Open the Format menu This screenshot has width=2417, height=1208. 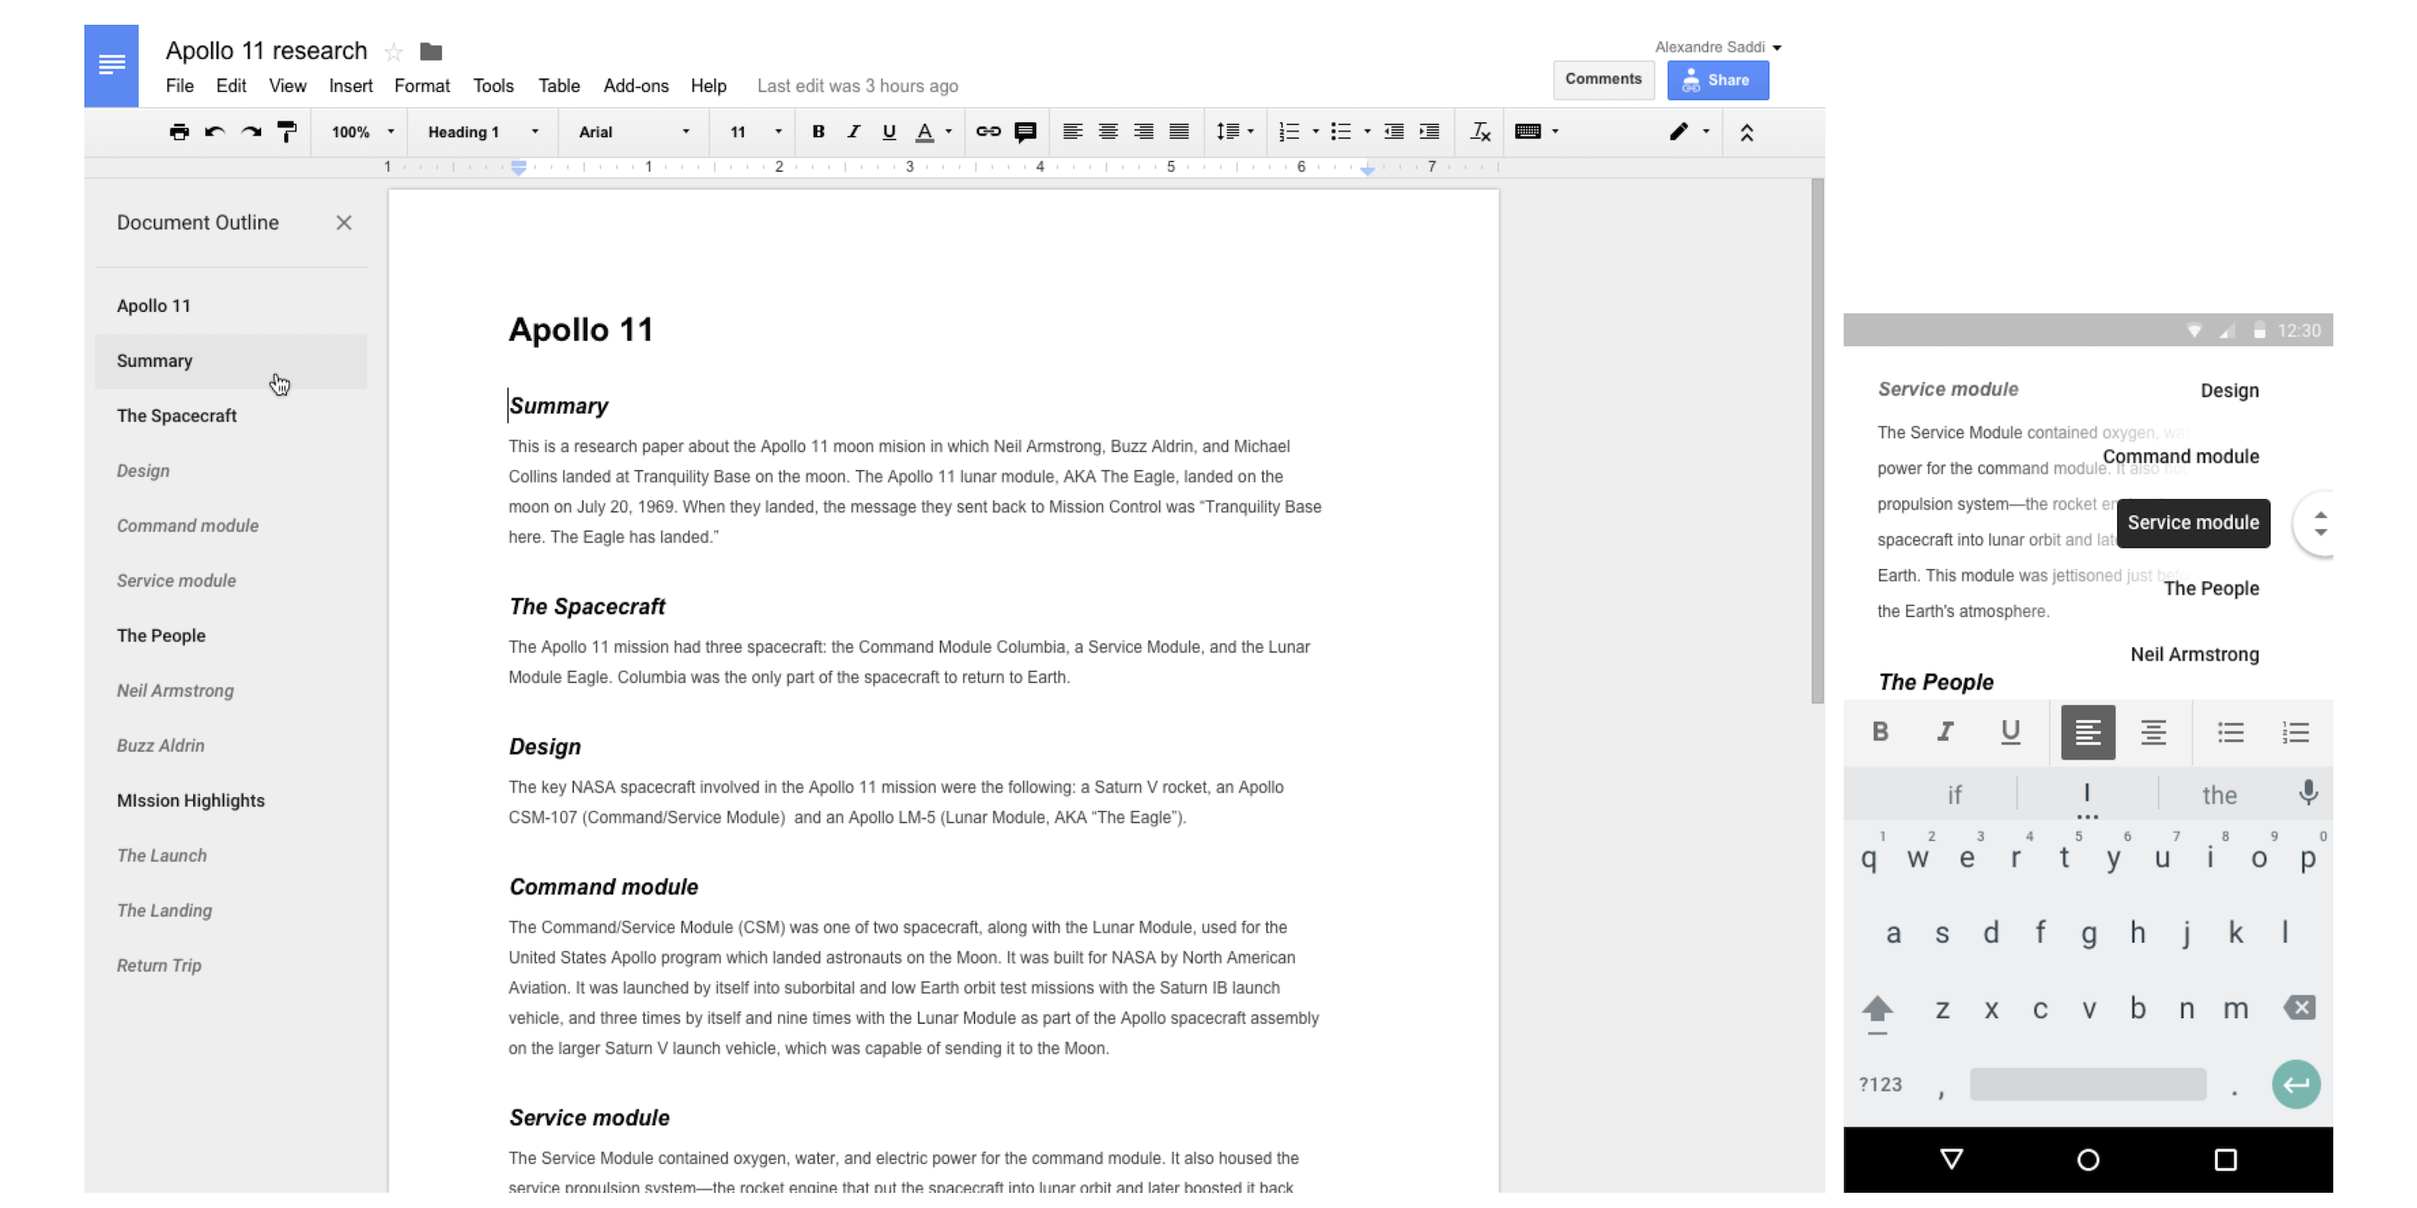coord(419,85)
